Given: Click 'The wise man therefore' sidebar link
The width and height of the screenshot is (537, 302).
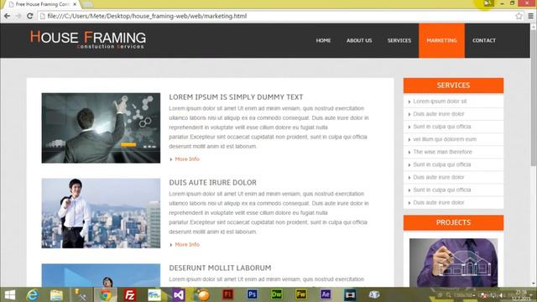Looking at the screenshot, I should (442, 152).
